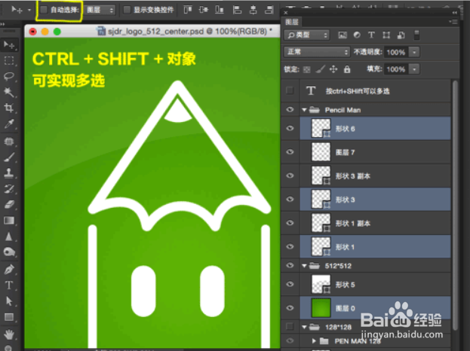Click align top edges icon
470x351 pixels.
188,10
